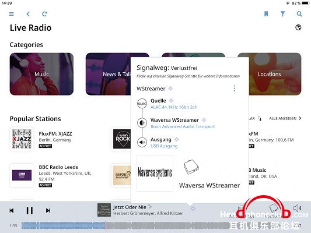This screenshot has width=311, height=233.
Task: Click the Ausgang output speaker icon
Action: [142, 142]
